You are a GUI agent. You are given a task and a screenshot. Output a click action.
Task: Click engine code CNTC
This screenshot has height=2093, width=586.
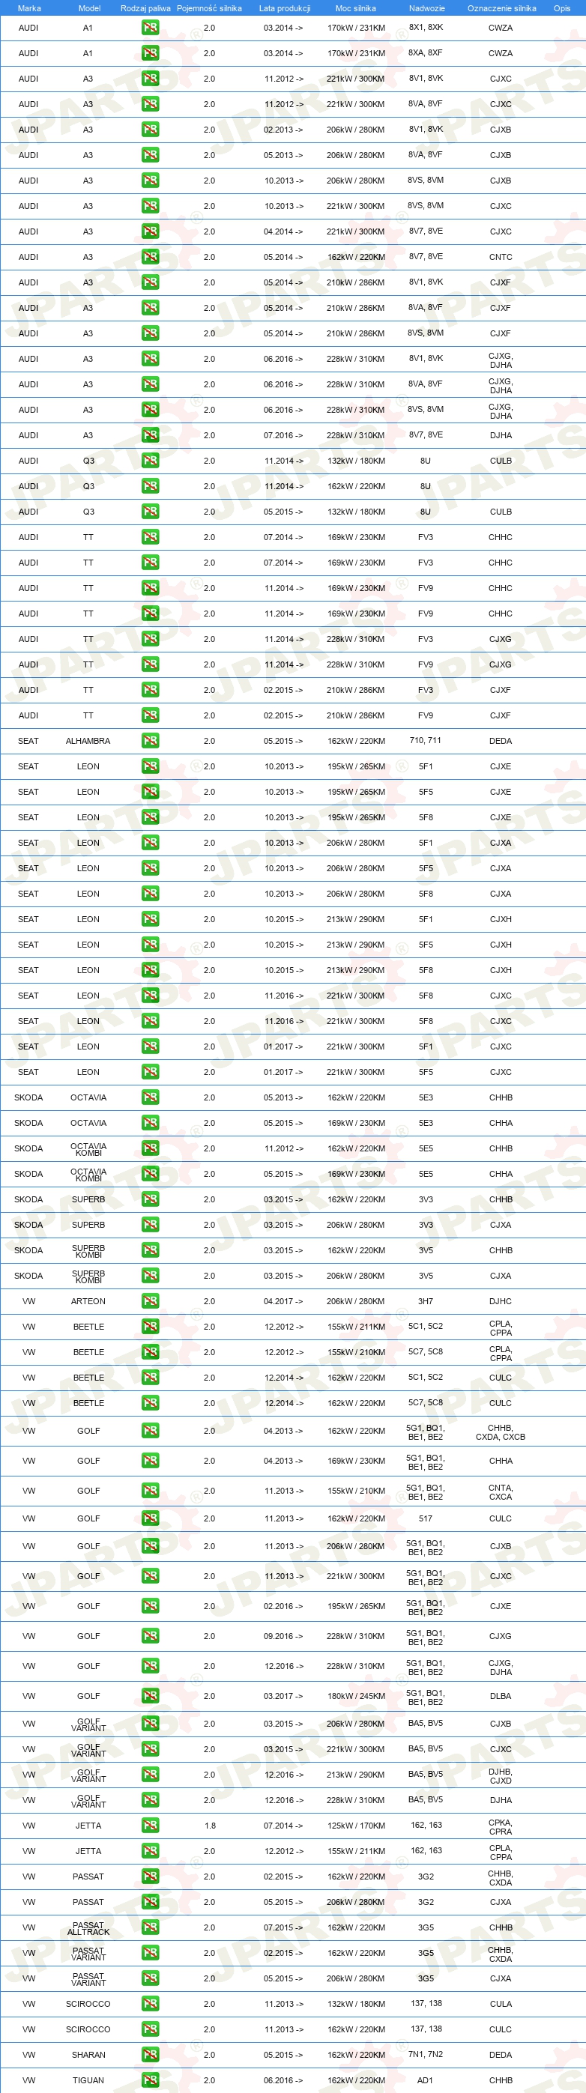[x=501, y=257]
